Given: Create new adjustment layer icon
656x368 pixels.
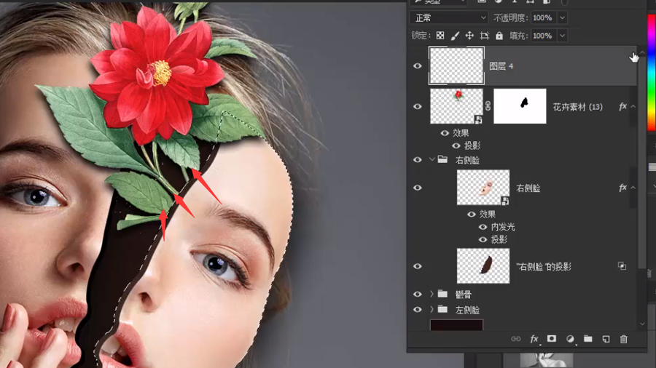Looking at the screenshot, I should [x=570, y=339].
